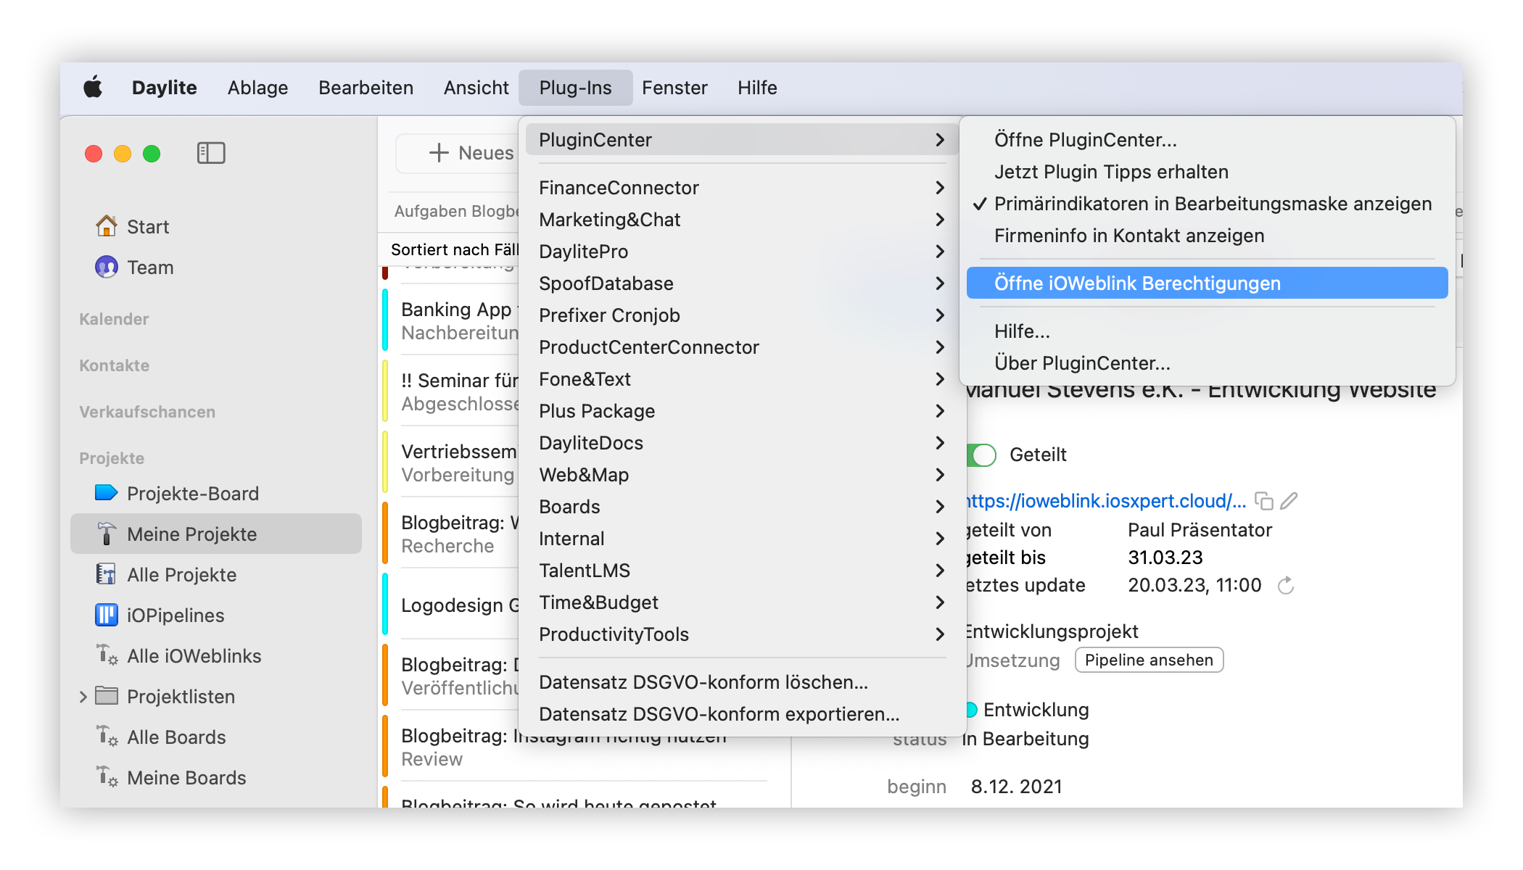1523x870 pixels.
Task: Click the Kalender sidebar section
Action: (114, 319)
